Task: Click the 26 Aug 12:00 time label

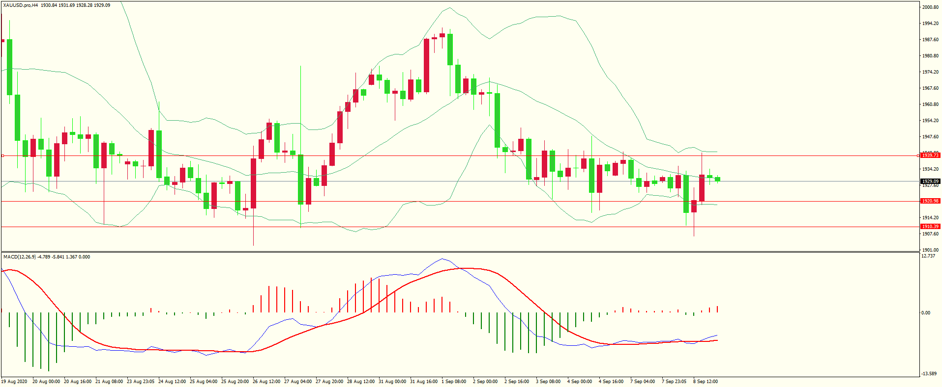Action: pyautogui.click(x=266, y=382)
